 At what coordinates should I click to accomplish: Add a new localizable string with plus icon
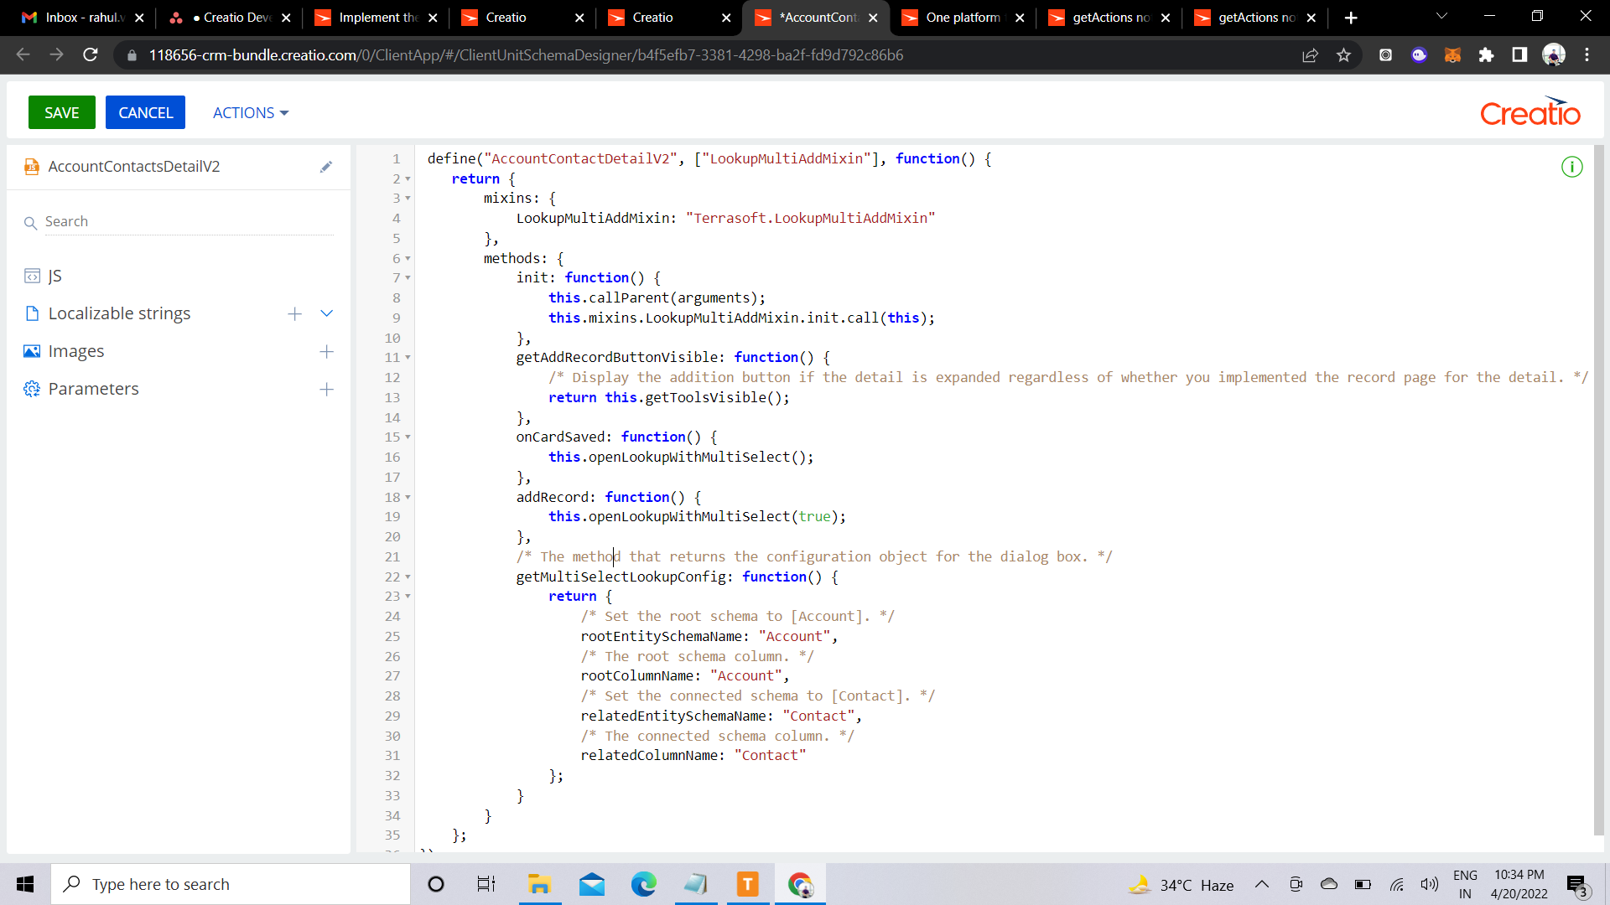pyautogui.click(x=294, y=314)
